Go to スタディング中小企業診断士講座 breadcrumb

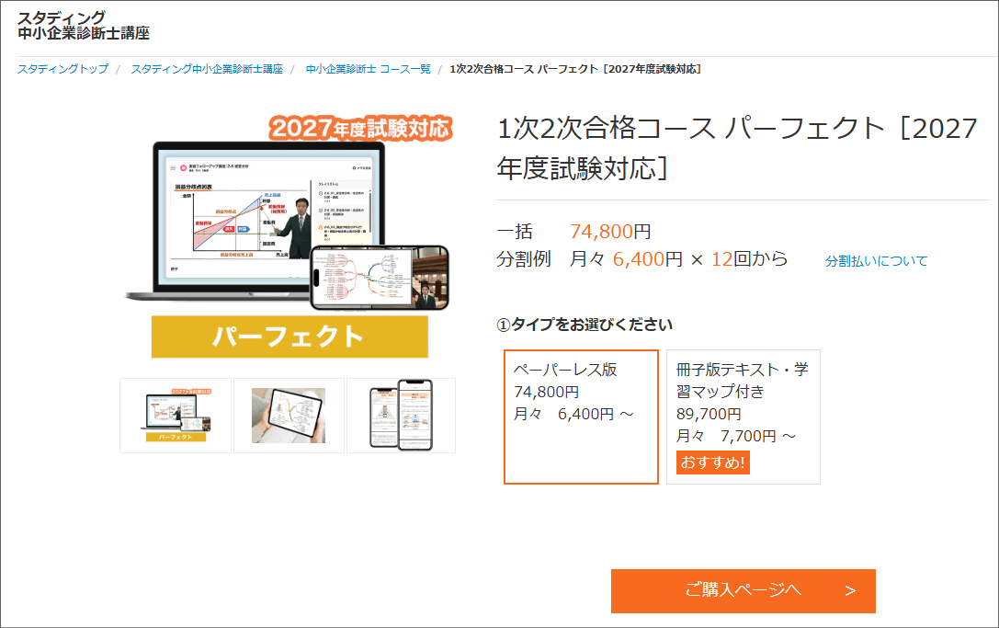[x=207, y=69]
